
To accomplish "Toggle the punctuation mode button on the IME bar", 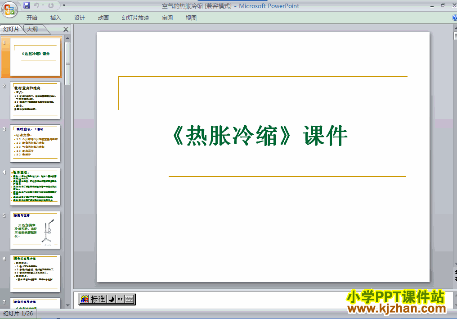I will [121, 299].
